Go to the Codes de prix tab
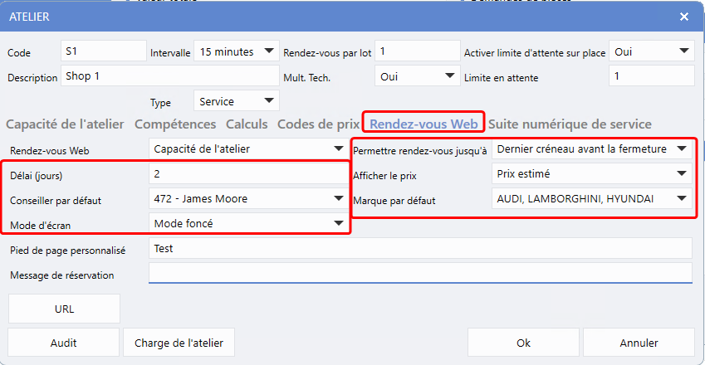 pyautogui.click(x=318, y=124)
